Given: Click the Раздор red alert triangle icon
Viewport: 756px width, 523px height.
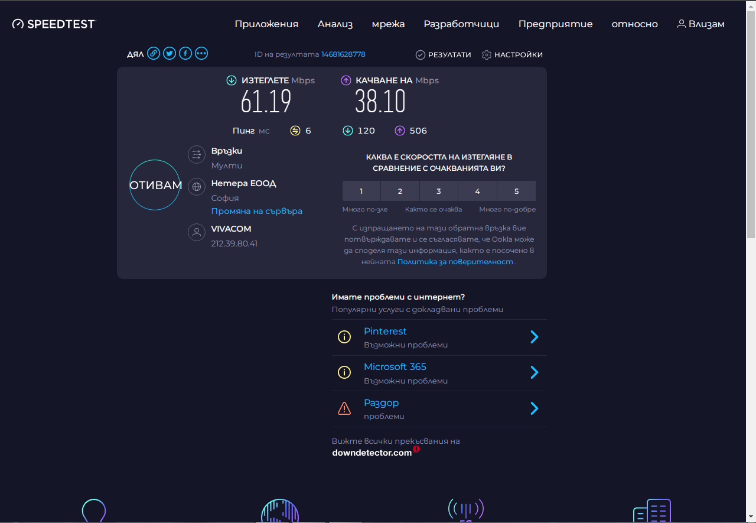Looking at the screenshot, I should pos(344,408).
